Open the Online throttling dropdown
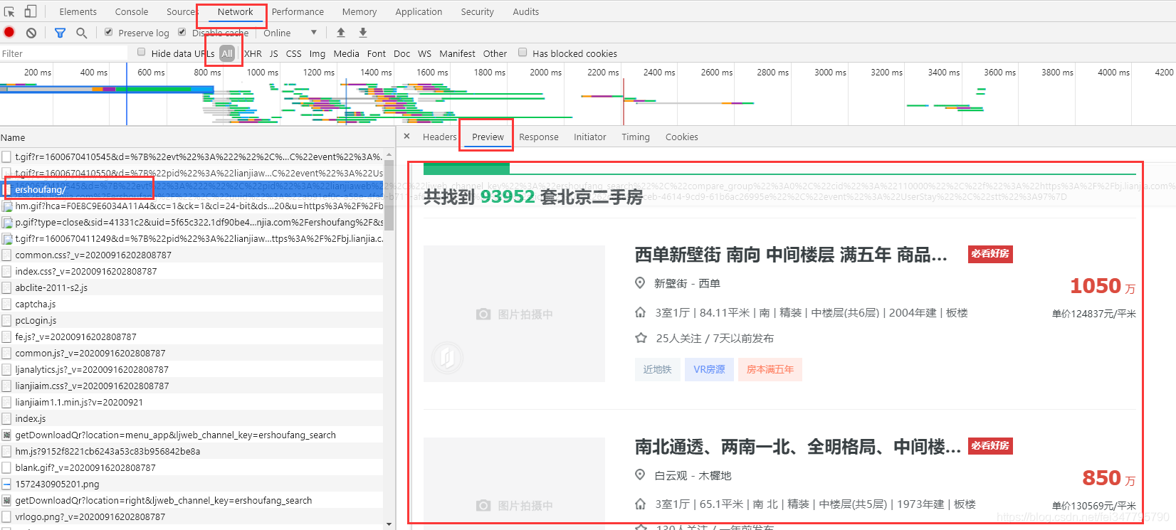This screenshot has width=1176, height=530. [290, 33]
